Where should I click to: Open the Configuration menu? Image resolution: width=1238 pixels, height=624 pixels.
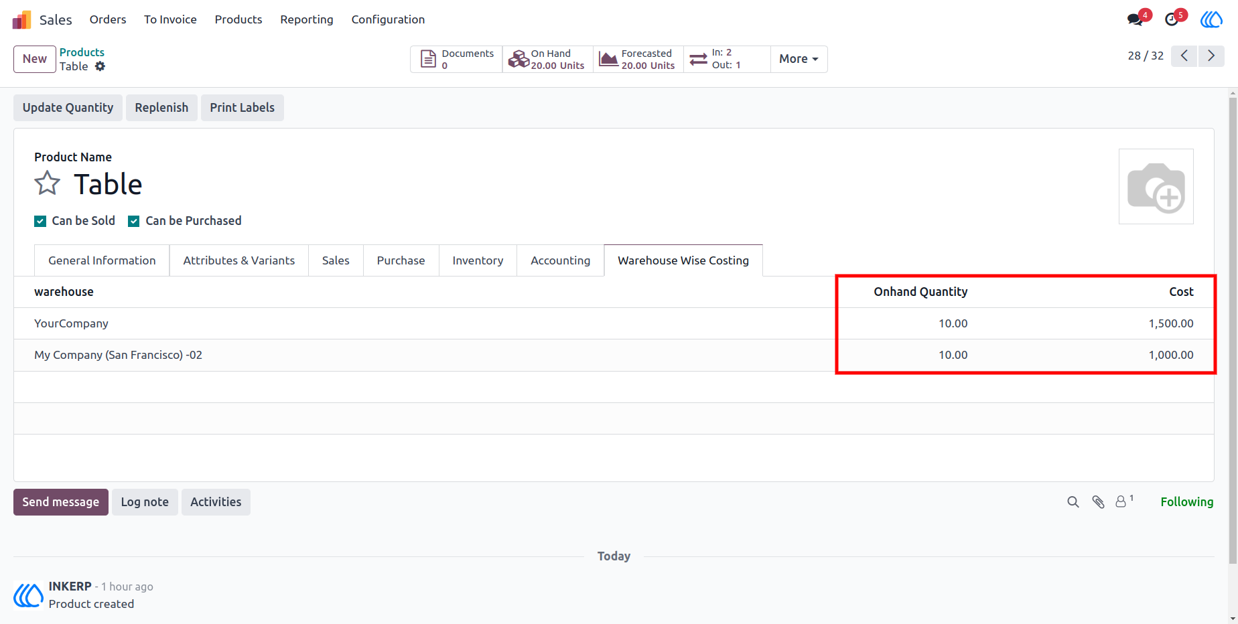click(x=388, y=19)
